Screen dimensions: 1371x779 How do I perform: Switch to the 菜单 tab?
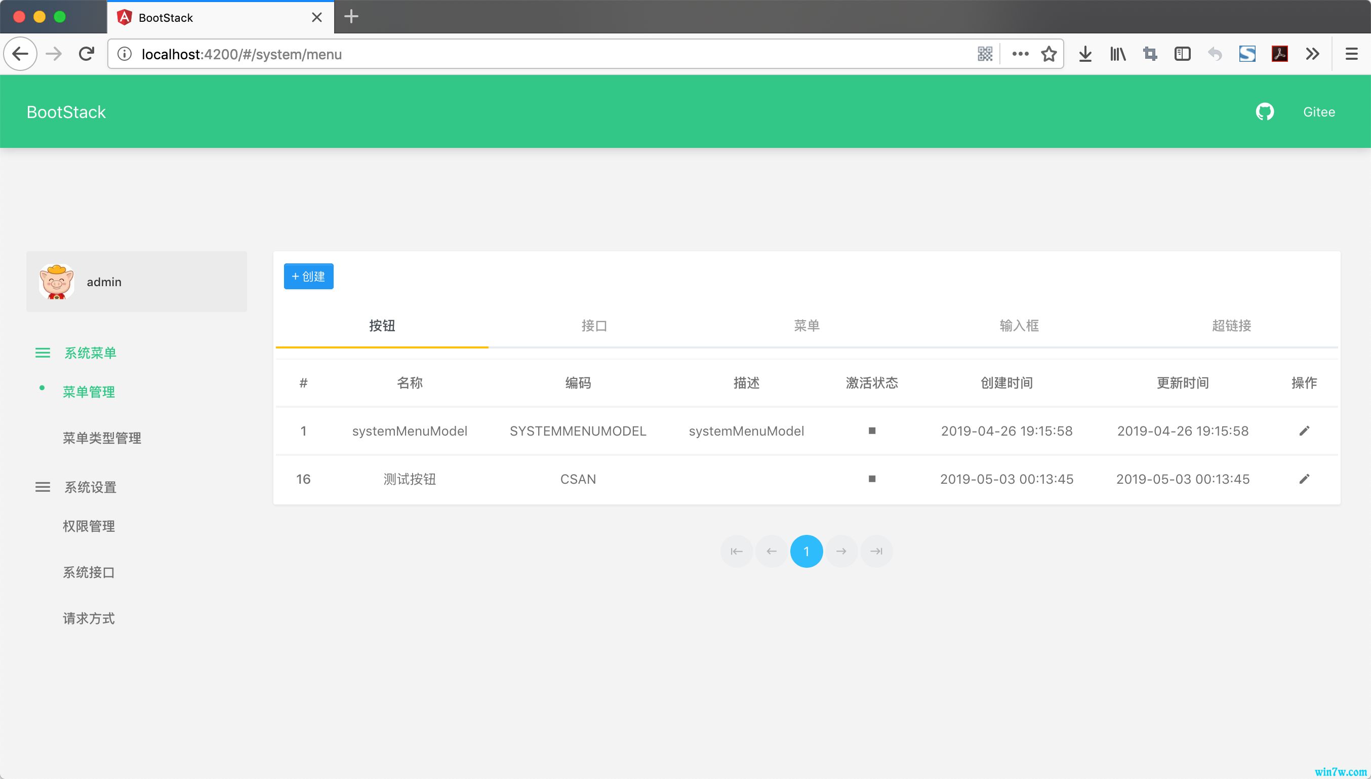tap(807, 326)
